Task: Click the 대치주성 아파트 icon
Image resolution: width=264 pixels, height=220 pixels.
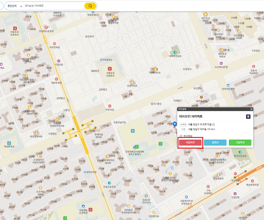Action: (205, 14)
